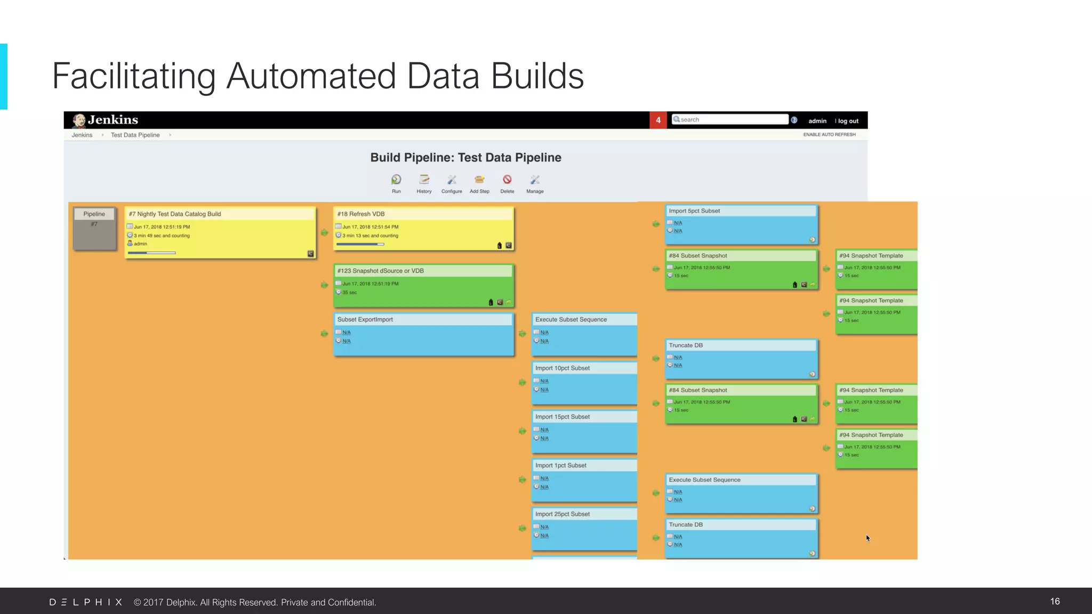Open the pipeline History icon

[x=424, y=180]
